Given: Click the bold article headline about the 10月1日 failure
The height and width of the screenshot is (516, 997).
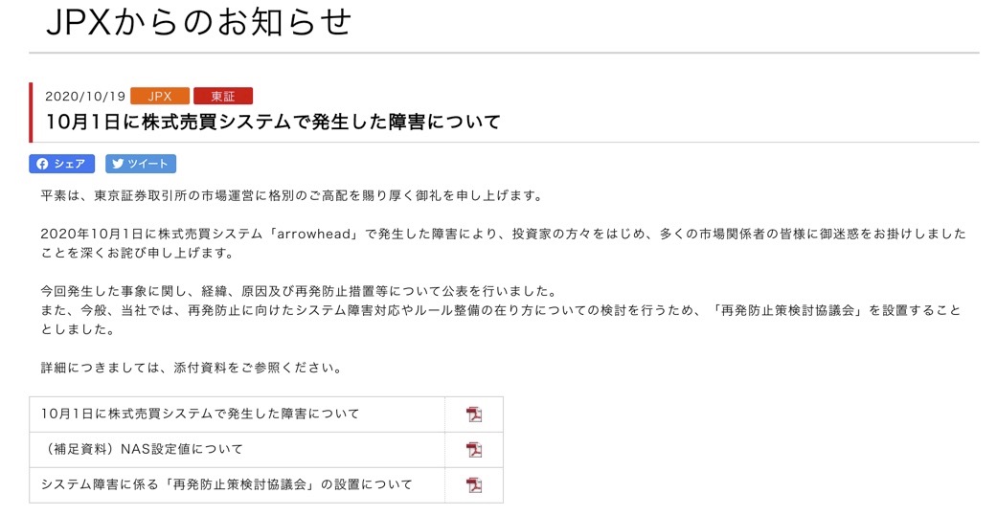Looking at the screenshot, I should coord(273,123).
